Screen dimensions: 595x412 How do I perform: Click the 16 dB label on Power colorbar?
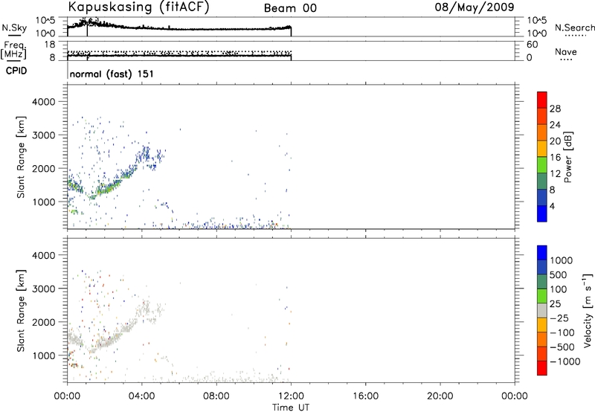click(x=555, y=158)
